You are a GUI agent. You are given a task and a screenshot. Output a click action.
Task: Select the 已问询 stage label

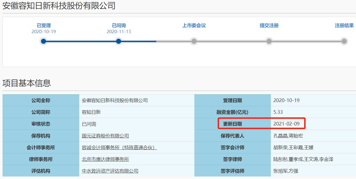tap(119, 26)
